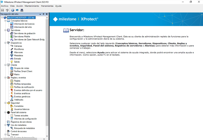Open the Vista menu
The width and height of the screenshot is (203, 140).
pos(12,6)
